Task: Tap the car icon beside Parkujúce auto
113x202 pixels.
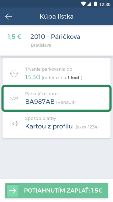Action: pyautogui.click(x=14, y=98)
